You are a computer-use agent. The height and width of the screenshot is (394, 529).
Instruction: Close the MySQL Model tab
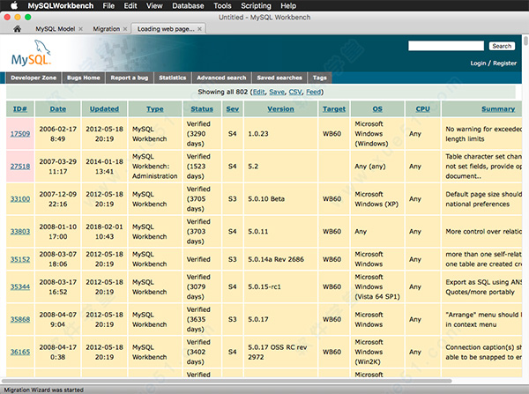(x=80, y=29)
